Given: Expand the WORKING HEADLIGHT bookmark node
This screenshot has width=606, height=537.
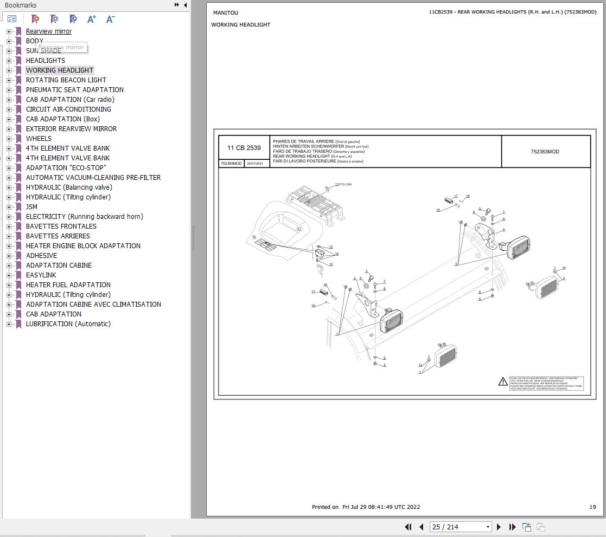Looking at the screenshot, I should click(9, 70).
